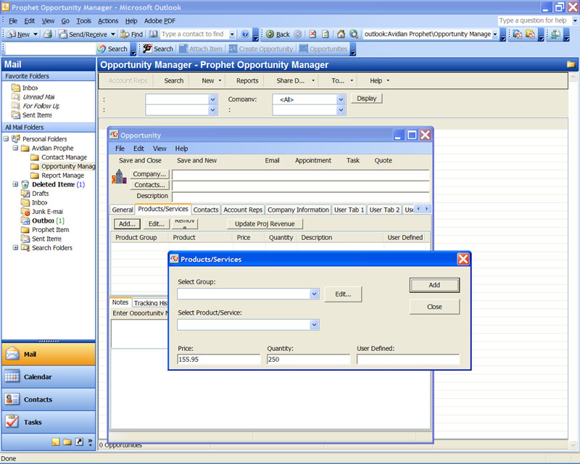The width and height of the screenshot is (580, 464).
Task: Click the Price field showing 155.95
Action: (x=219, y=360)
